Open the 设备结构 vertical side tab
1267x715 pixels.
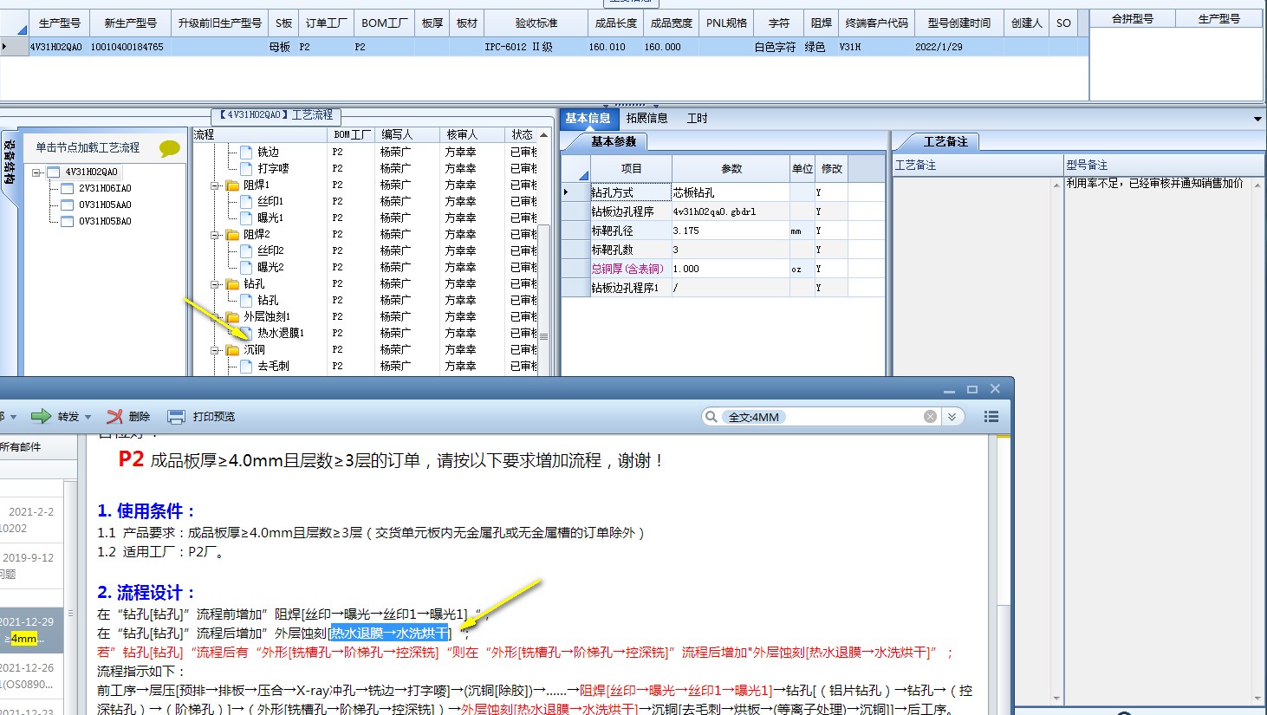[x=9, y=163]
